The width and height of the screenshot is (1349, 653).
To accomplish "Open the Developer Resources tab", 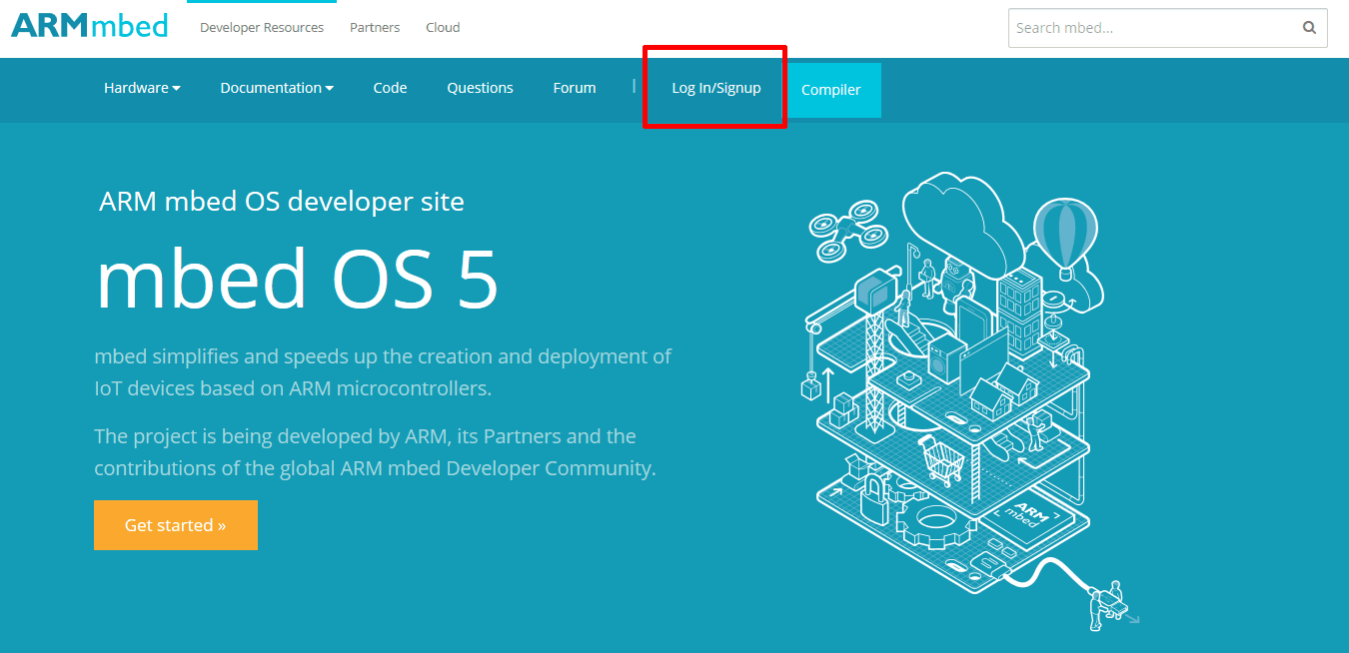I will tap(262, 28).
